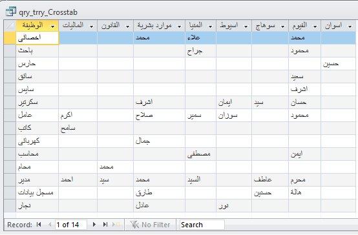Open the الوظيفة column filter dropdown

pyautogui.click(x=53, y=26)
